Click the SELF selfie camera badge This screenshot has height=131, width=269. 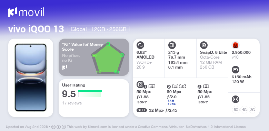(x=142, y=110)
